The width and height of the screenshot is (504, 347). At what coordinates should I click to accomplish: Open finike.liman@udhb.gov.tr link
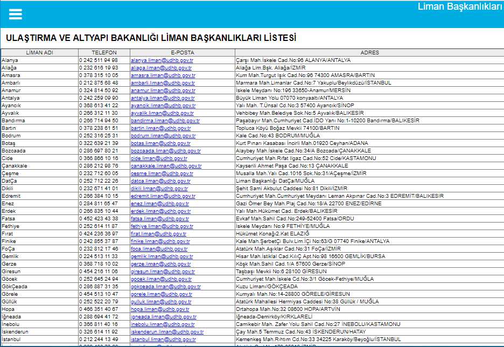[160, 241]
